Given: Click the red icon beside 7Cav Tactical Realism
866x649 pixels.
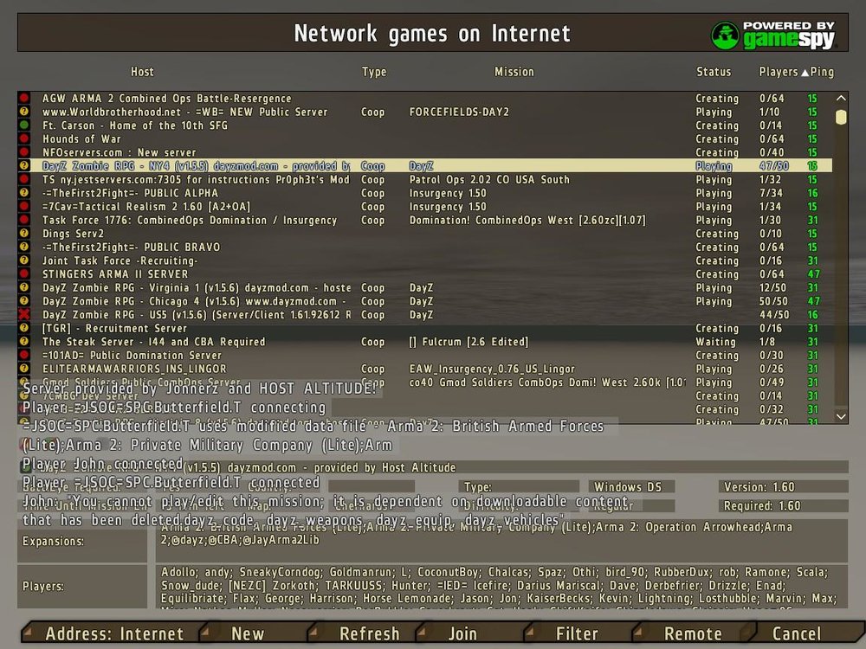Looking at the screenshot, I should (x=23, y=207).
